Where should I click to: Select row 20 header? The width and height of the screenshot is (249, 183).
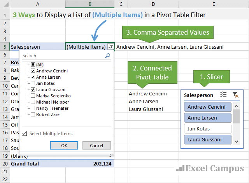[5, 164]
